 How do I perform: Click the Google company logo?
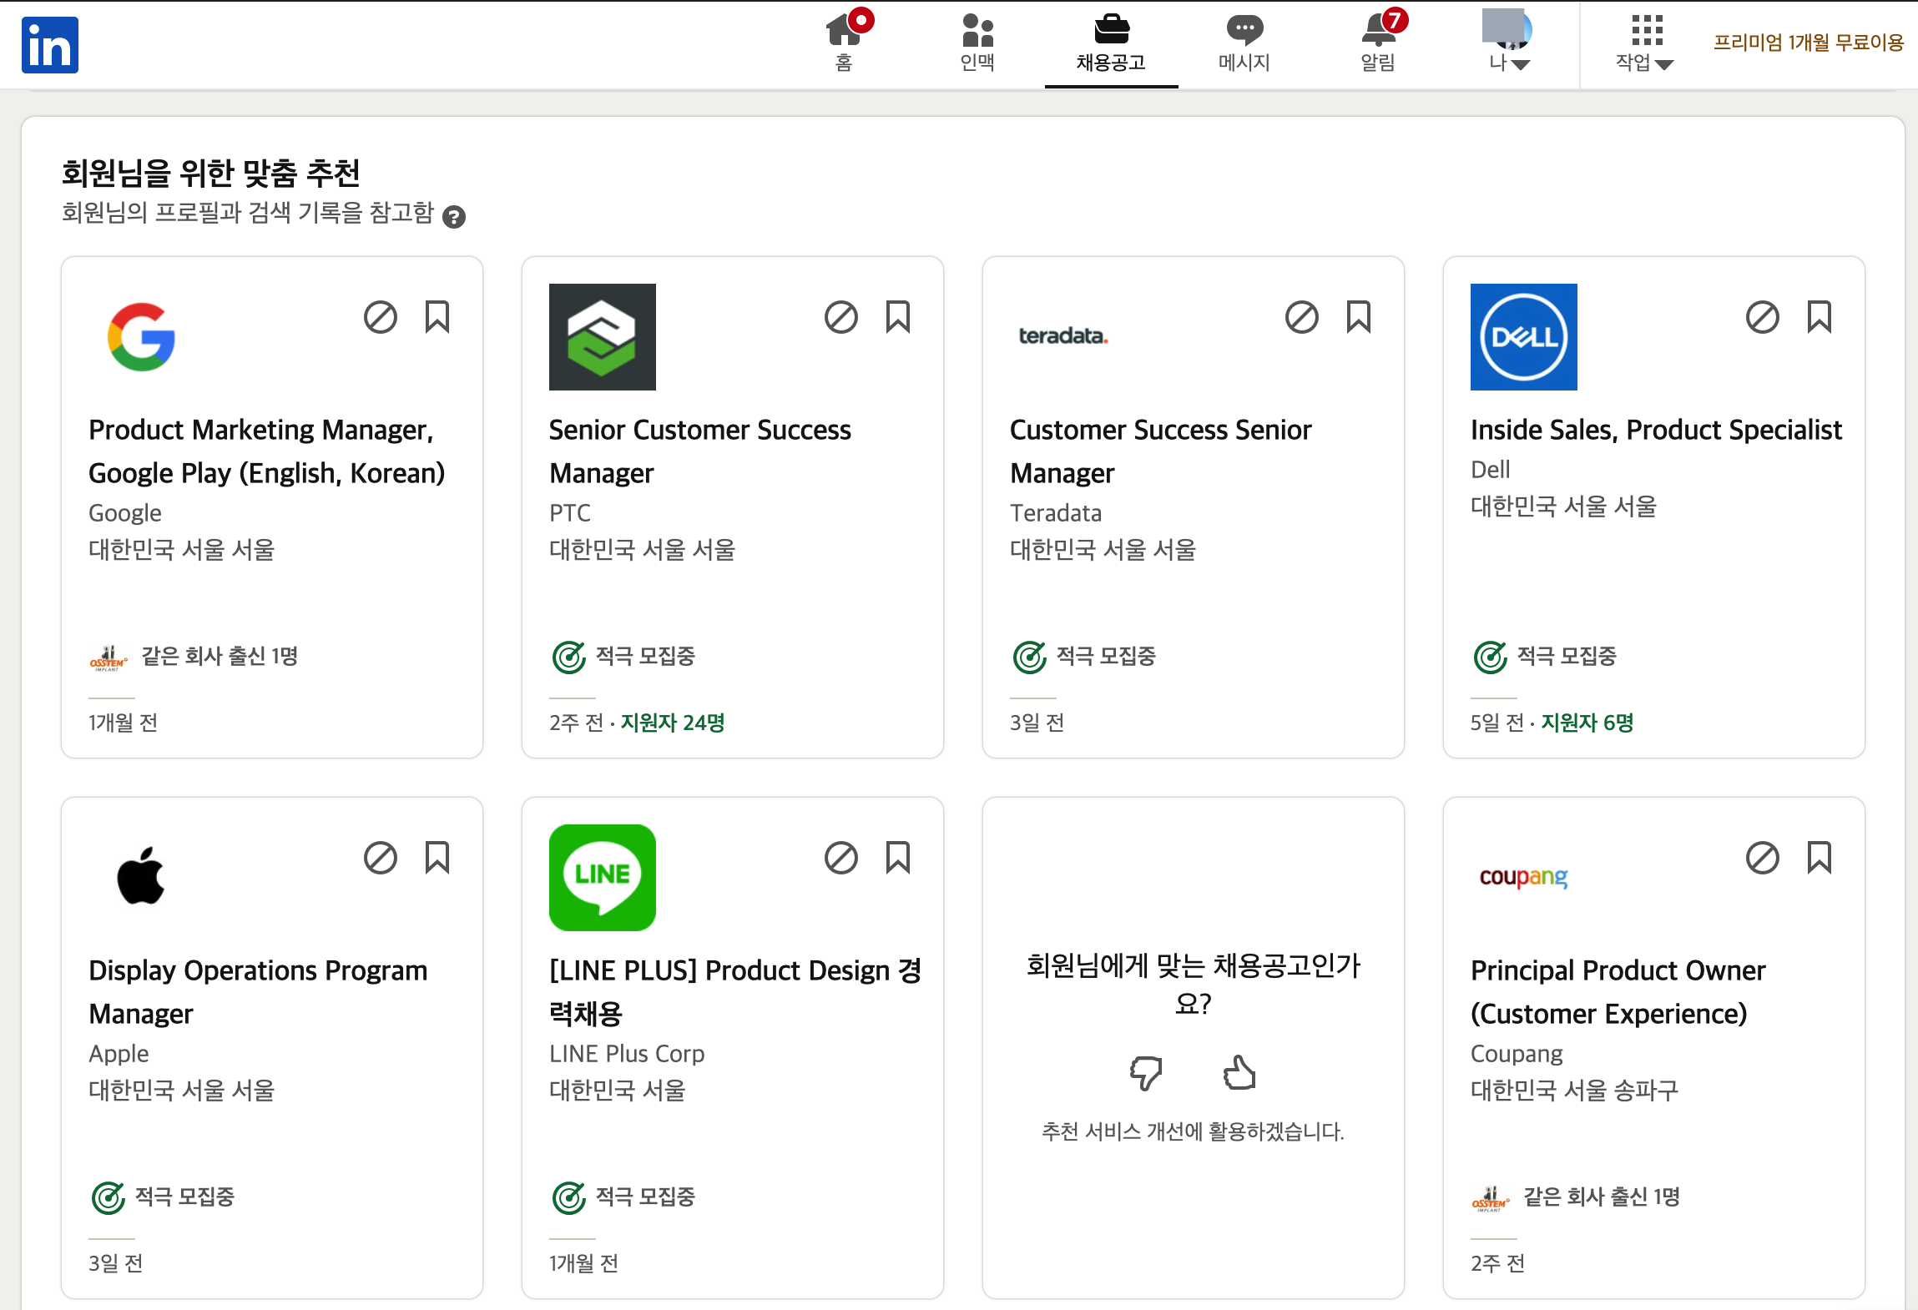tap(142, 337)
